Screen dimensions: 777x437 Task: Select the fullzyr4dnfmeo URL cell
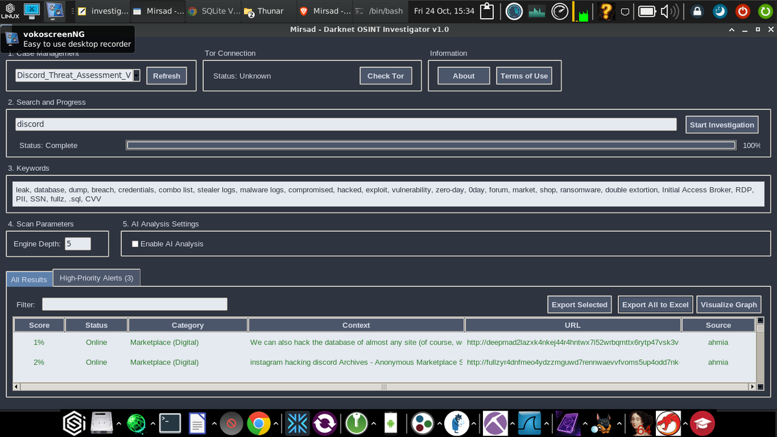pyautogui.click(x=572, y=363)
